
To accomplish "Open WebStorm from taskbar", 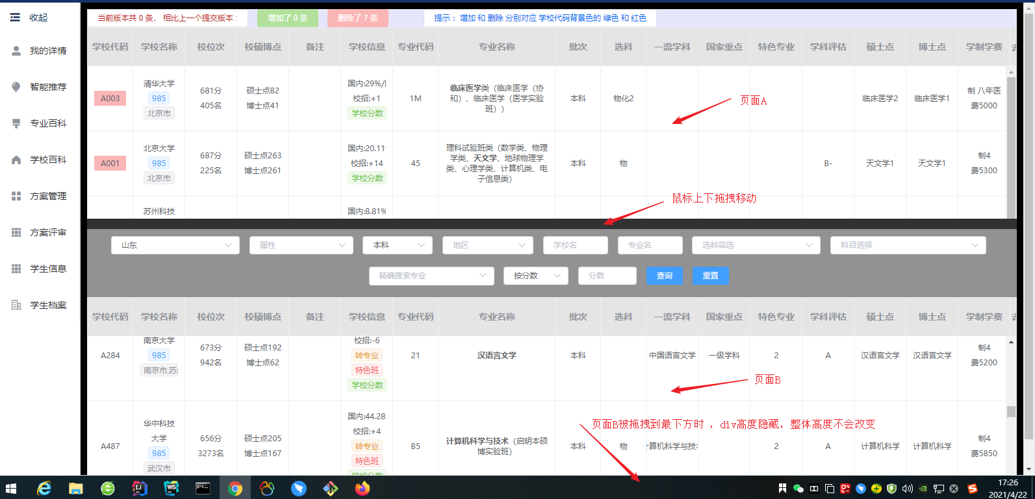I will click(x=172, y=488).
